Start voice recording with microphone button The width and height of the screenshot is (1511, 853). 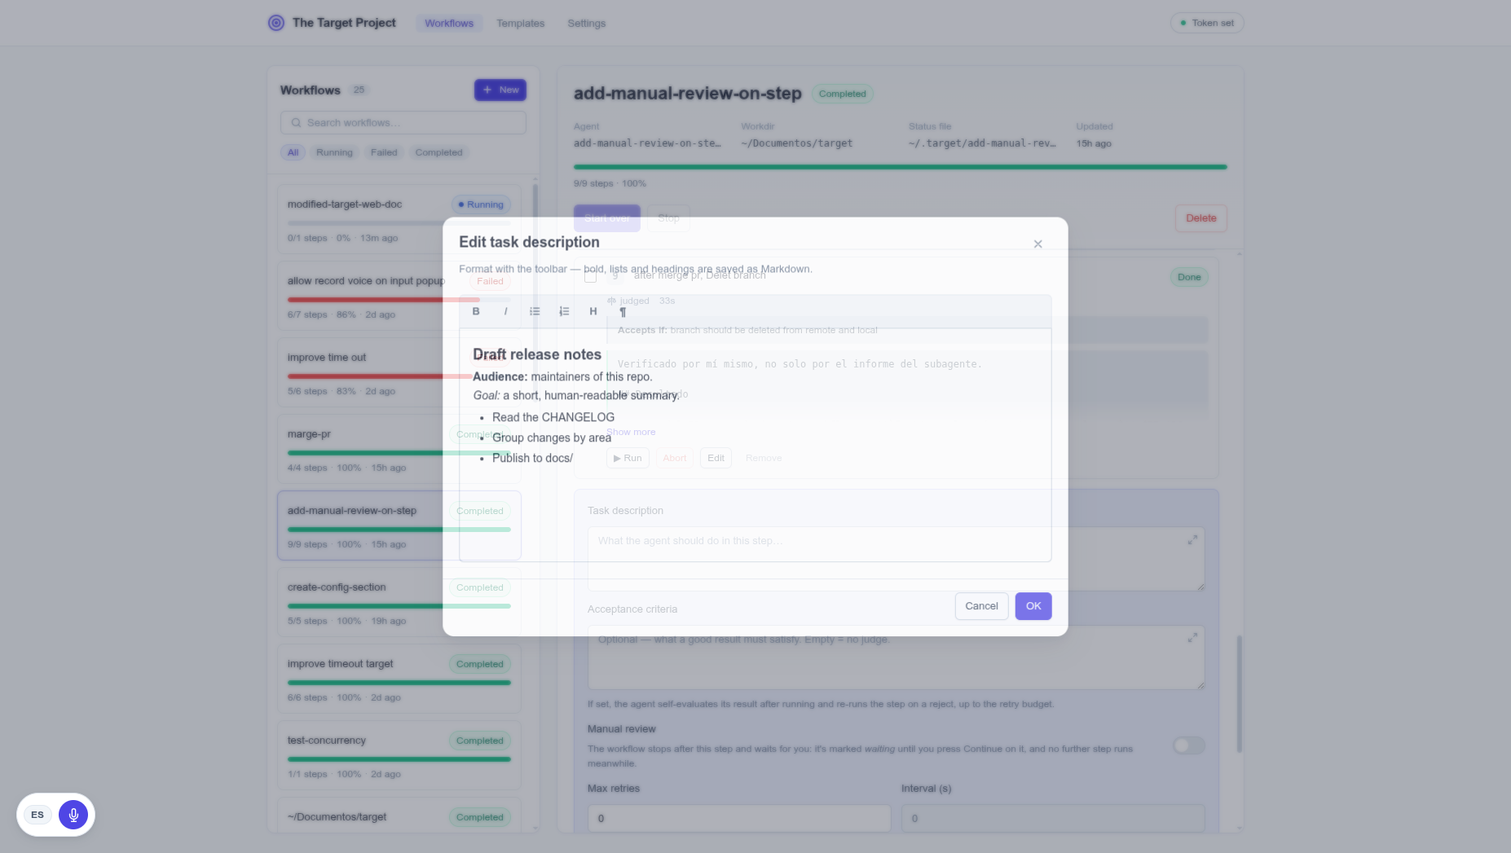click(x=73, y=815)
